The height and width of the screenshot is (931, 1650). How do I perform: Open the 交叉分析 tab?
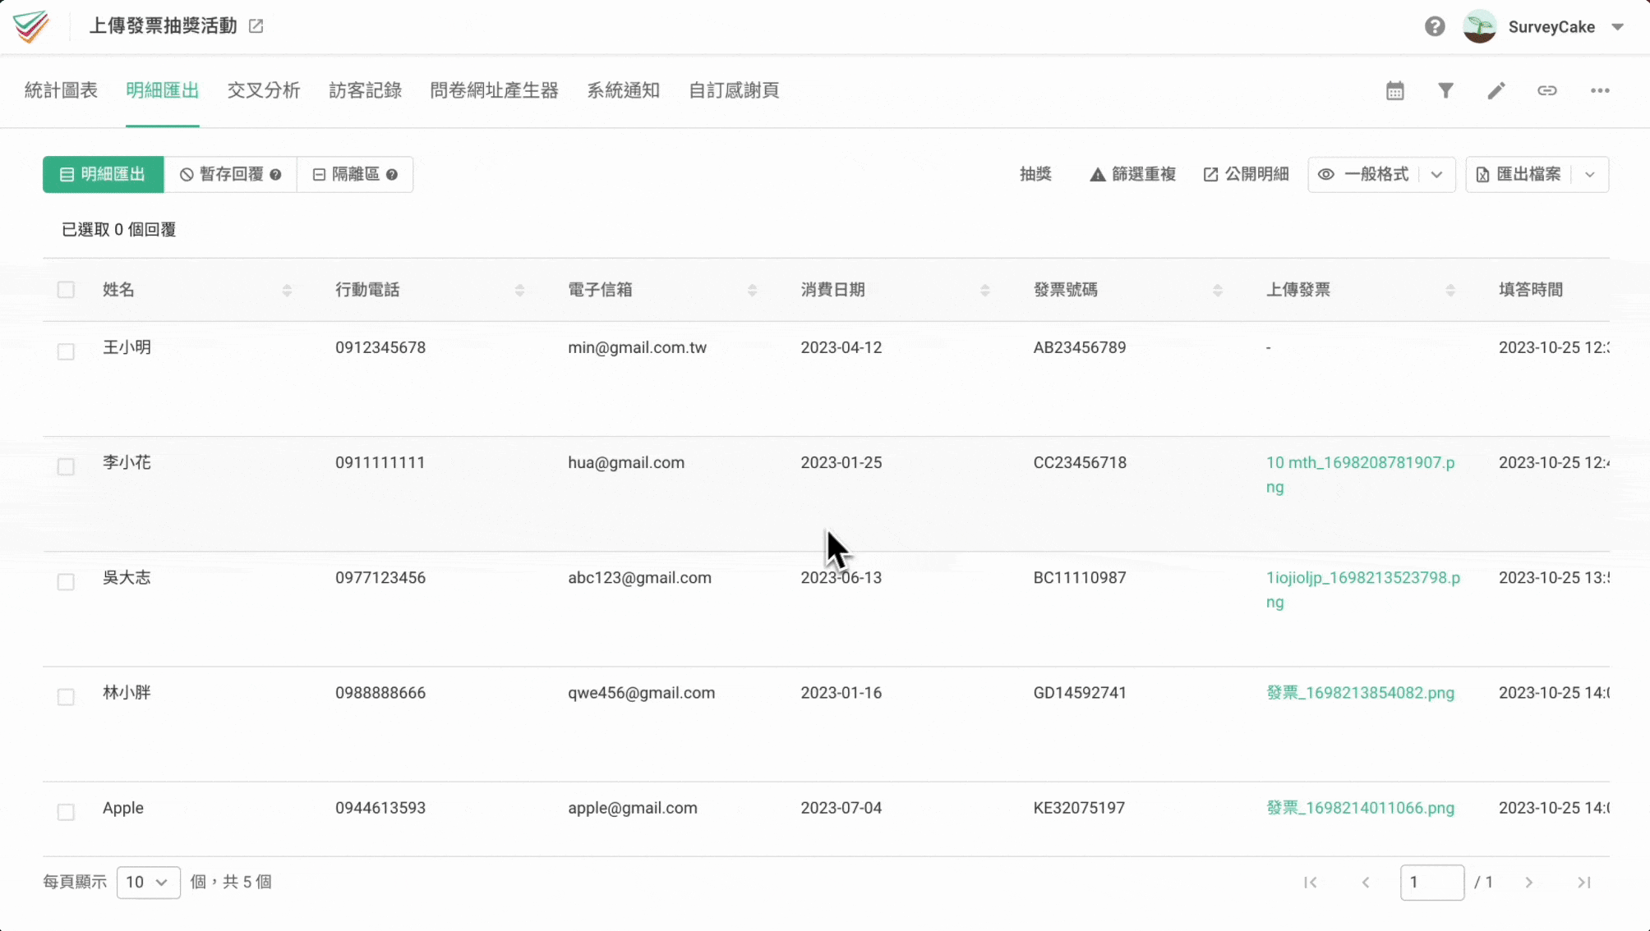coord(264,90)
